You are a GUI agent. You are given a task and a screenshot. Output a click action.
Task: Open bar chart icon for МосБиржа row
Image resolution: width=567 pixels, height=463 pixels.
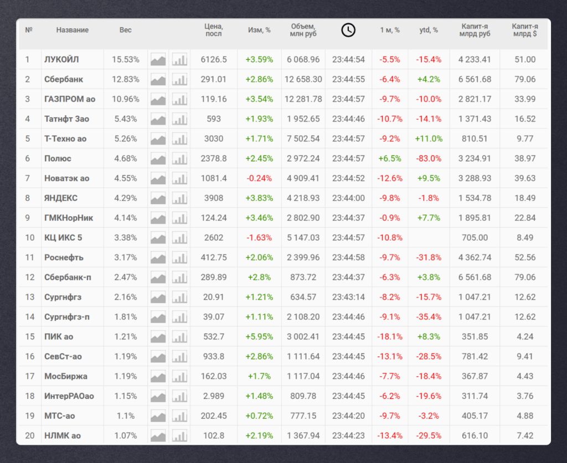[179, 376]
